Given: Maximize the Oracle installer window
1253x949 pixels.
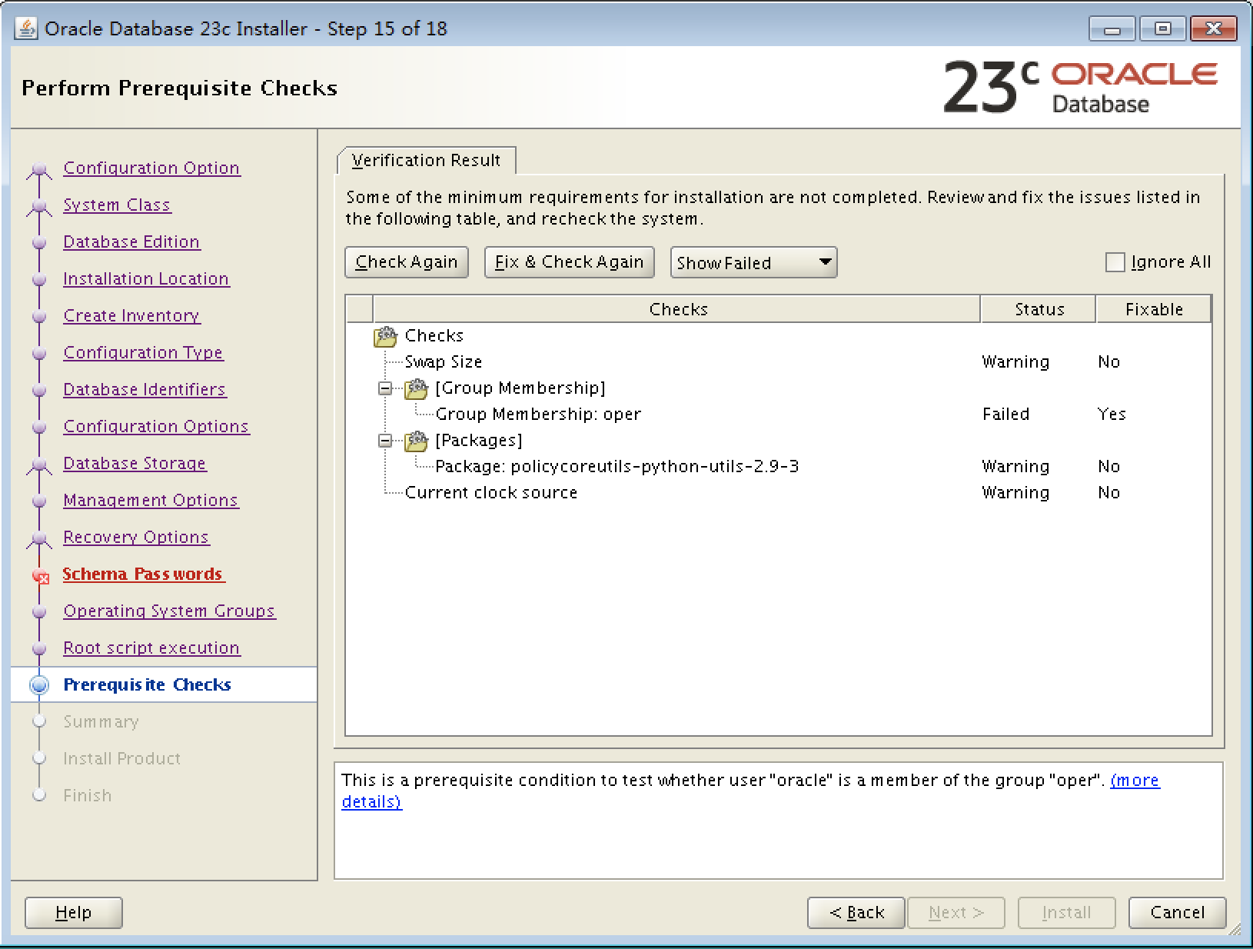Looking at the screenshot, I should [x=1162, y=29].
